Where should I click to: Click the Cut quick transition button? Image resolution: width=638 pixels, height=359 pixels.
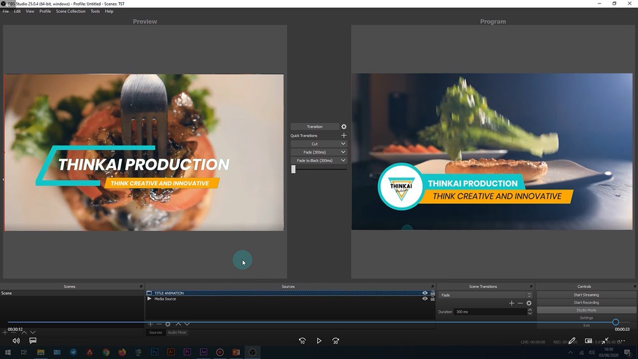pyautogui.click(x=315, y=144)
